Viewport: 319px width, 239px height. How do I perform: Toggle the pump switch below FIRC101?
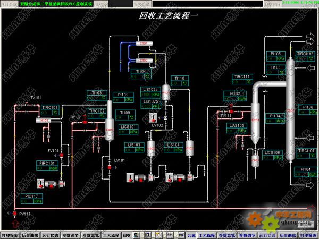(40, 183)
